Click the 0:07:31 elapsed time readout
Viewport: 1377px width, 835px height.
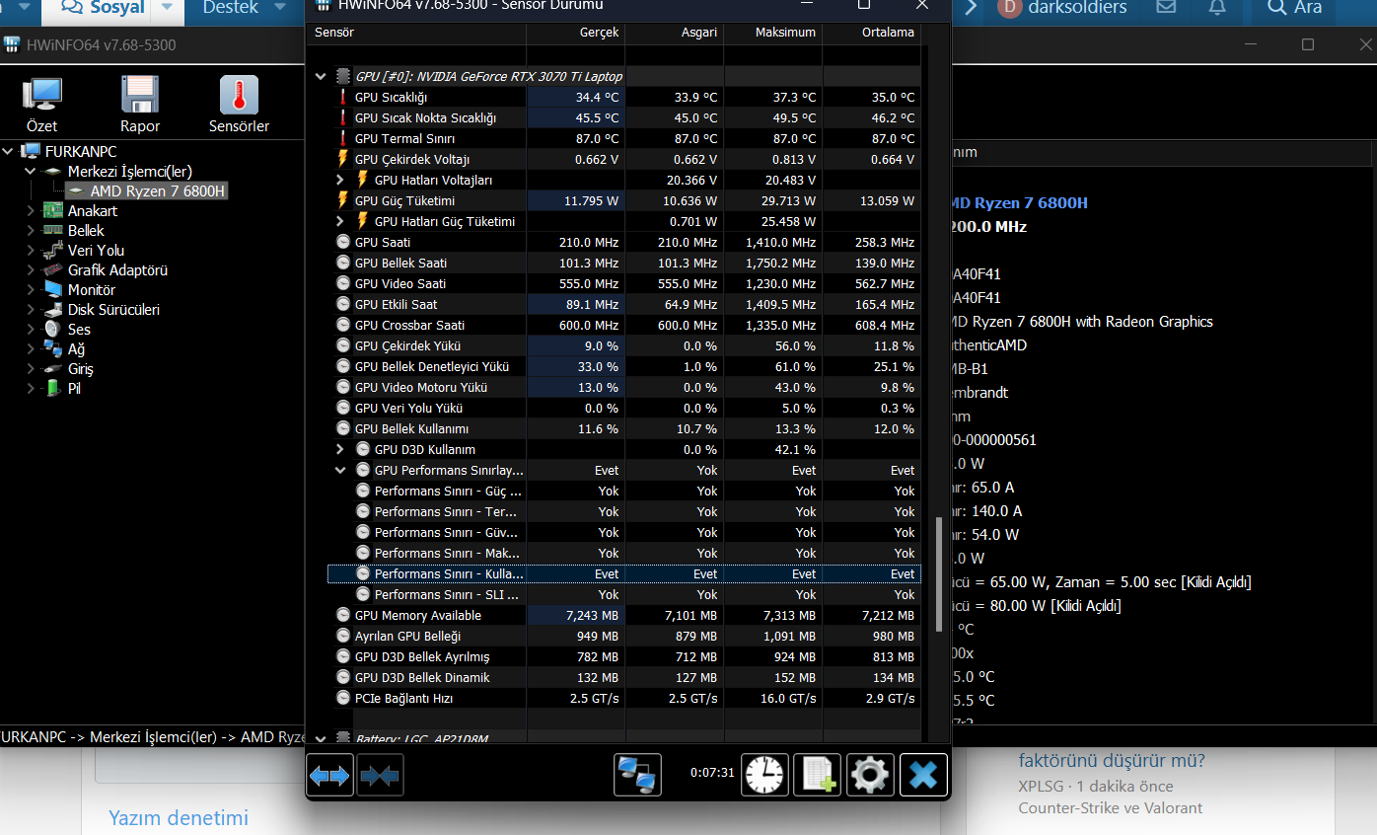[x=712, y=773]
